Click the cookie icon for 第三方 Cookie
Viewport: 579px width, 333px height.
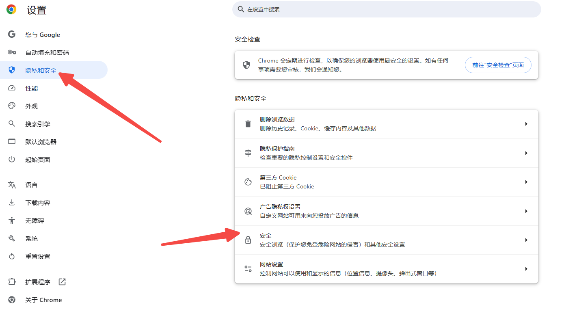[248, 182]
